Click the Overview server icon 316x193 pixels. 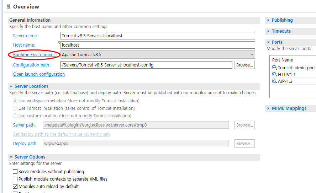9,7
